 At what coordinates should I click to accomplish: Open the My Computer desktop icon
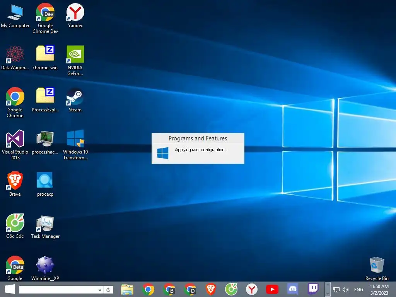click(x=15, y=15)
